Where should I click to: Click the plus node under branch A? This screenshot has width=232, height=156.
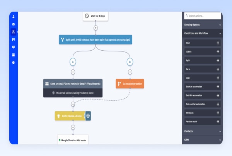(x=73, y=72)
